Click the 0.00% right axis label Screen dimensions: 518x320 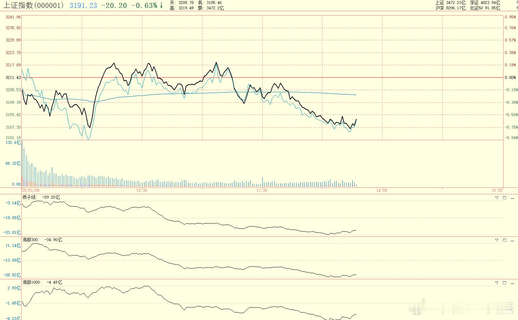pyautogui.click(x=510, y=77)
